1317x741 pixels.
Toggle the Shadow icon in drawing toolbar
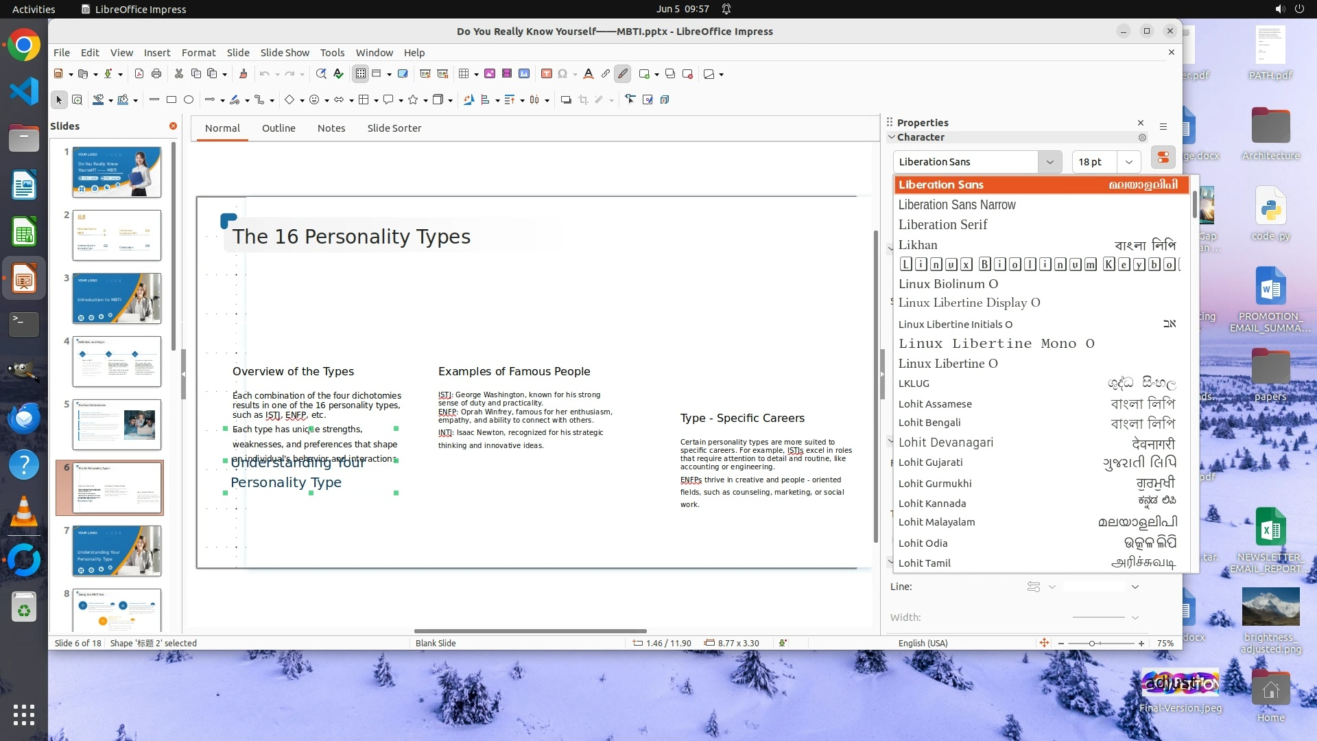pyautogui.click(x=566, y=100)
